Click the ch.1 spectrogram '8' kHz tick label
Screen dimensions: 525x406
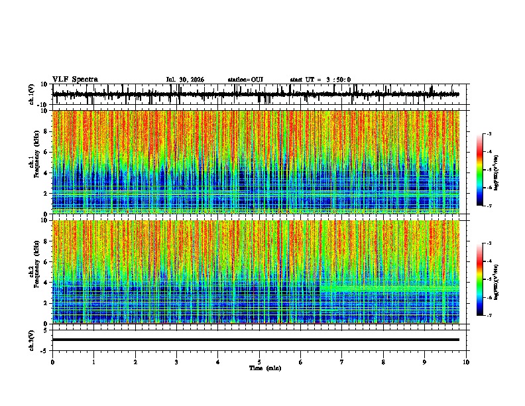click(46, 131)
